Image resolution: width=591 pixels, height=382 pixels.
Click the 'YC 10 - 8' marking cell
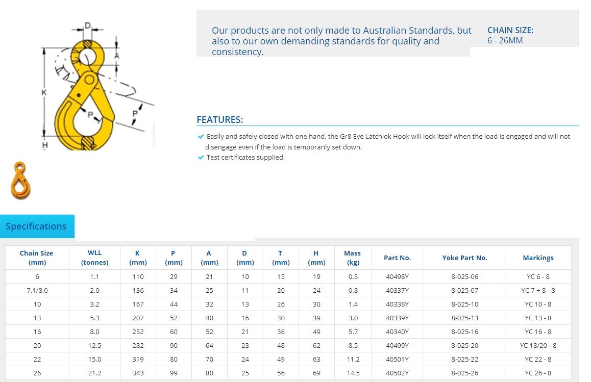pos(538,304)
